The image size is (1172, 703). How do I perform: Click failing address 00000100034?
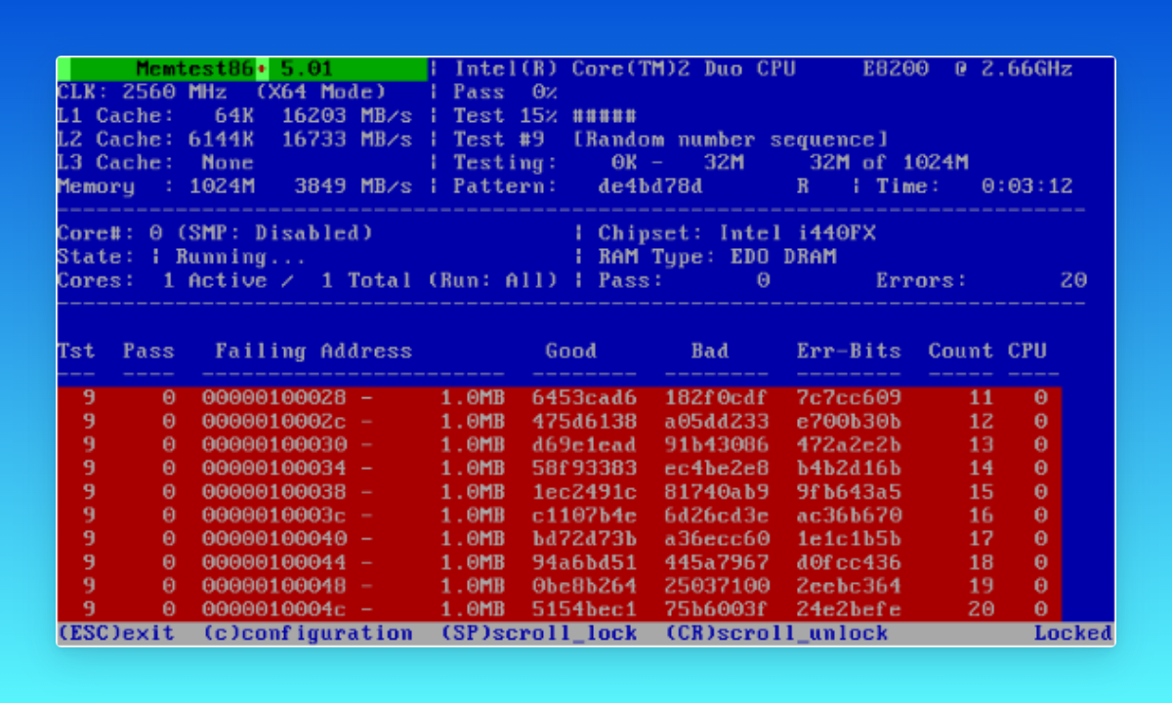coord(274,468)
